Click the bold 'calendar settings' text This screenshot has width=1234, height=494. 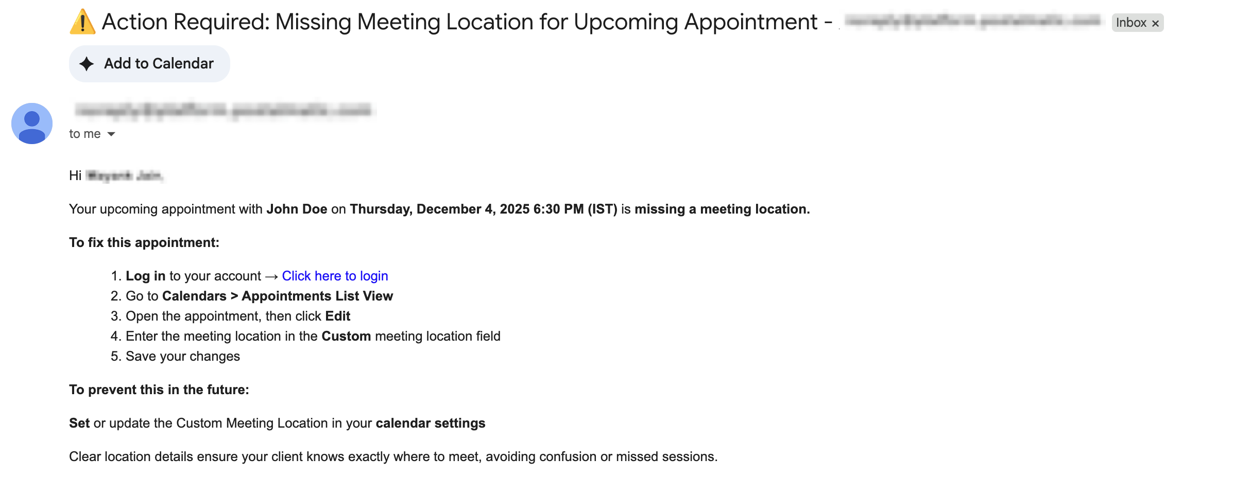(x=431, y=423)
